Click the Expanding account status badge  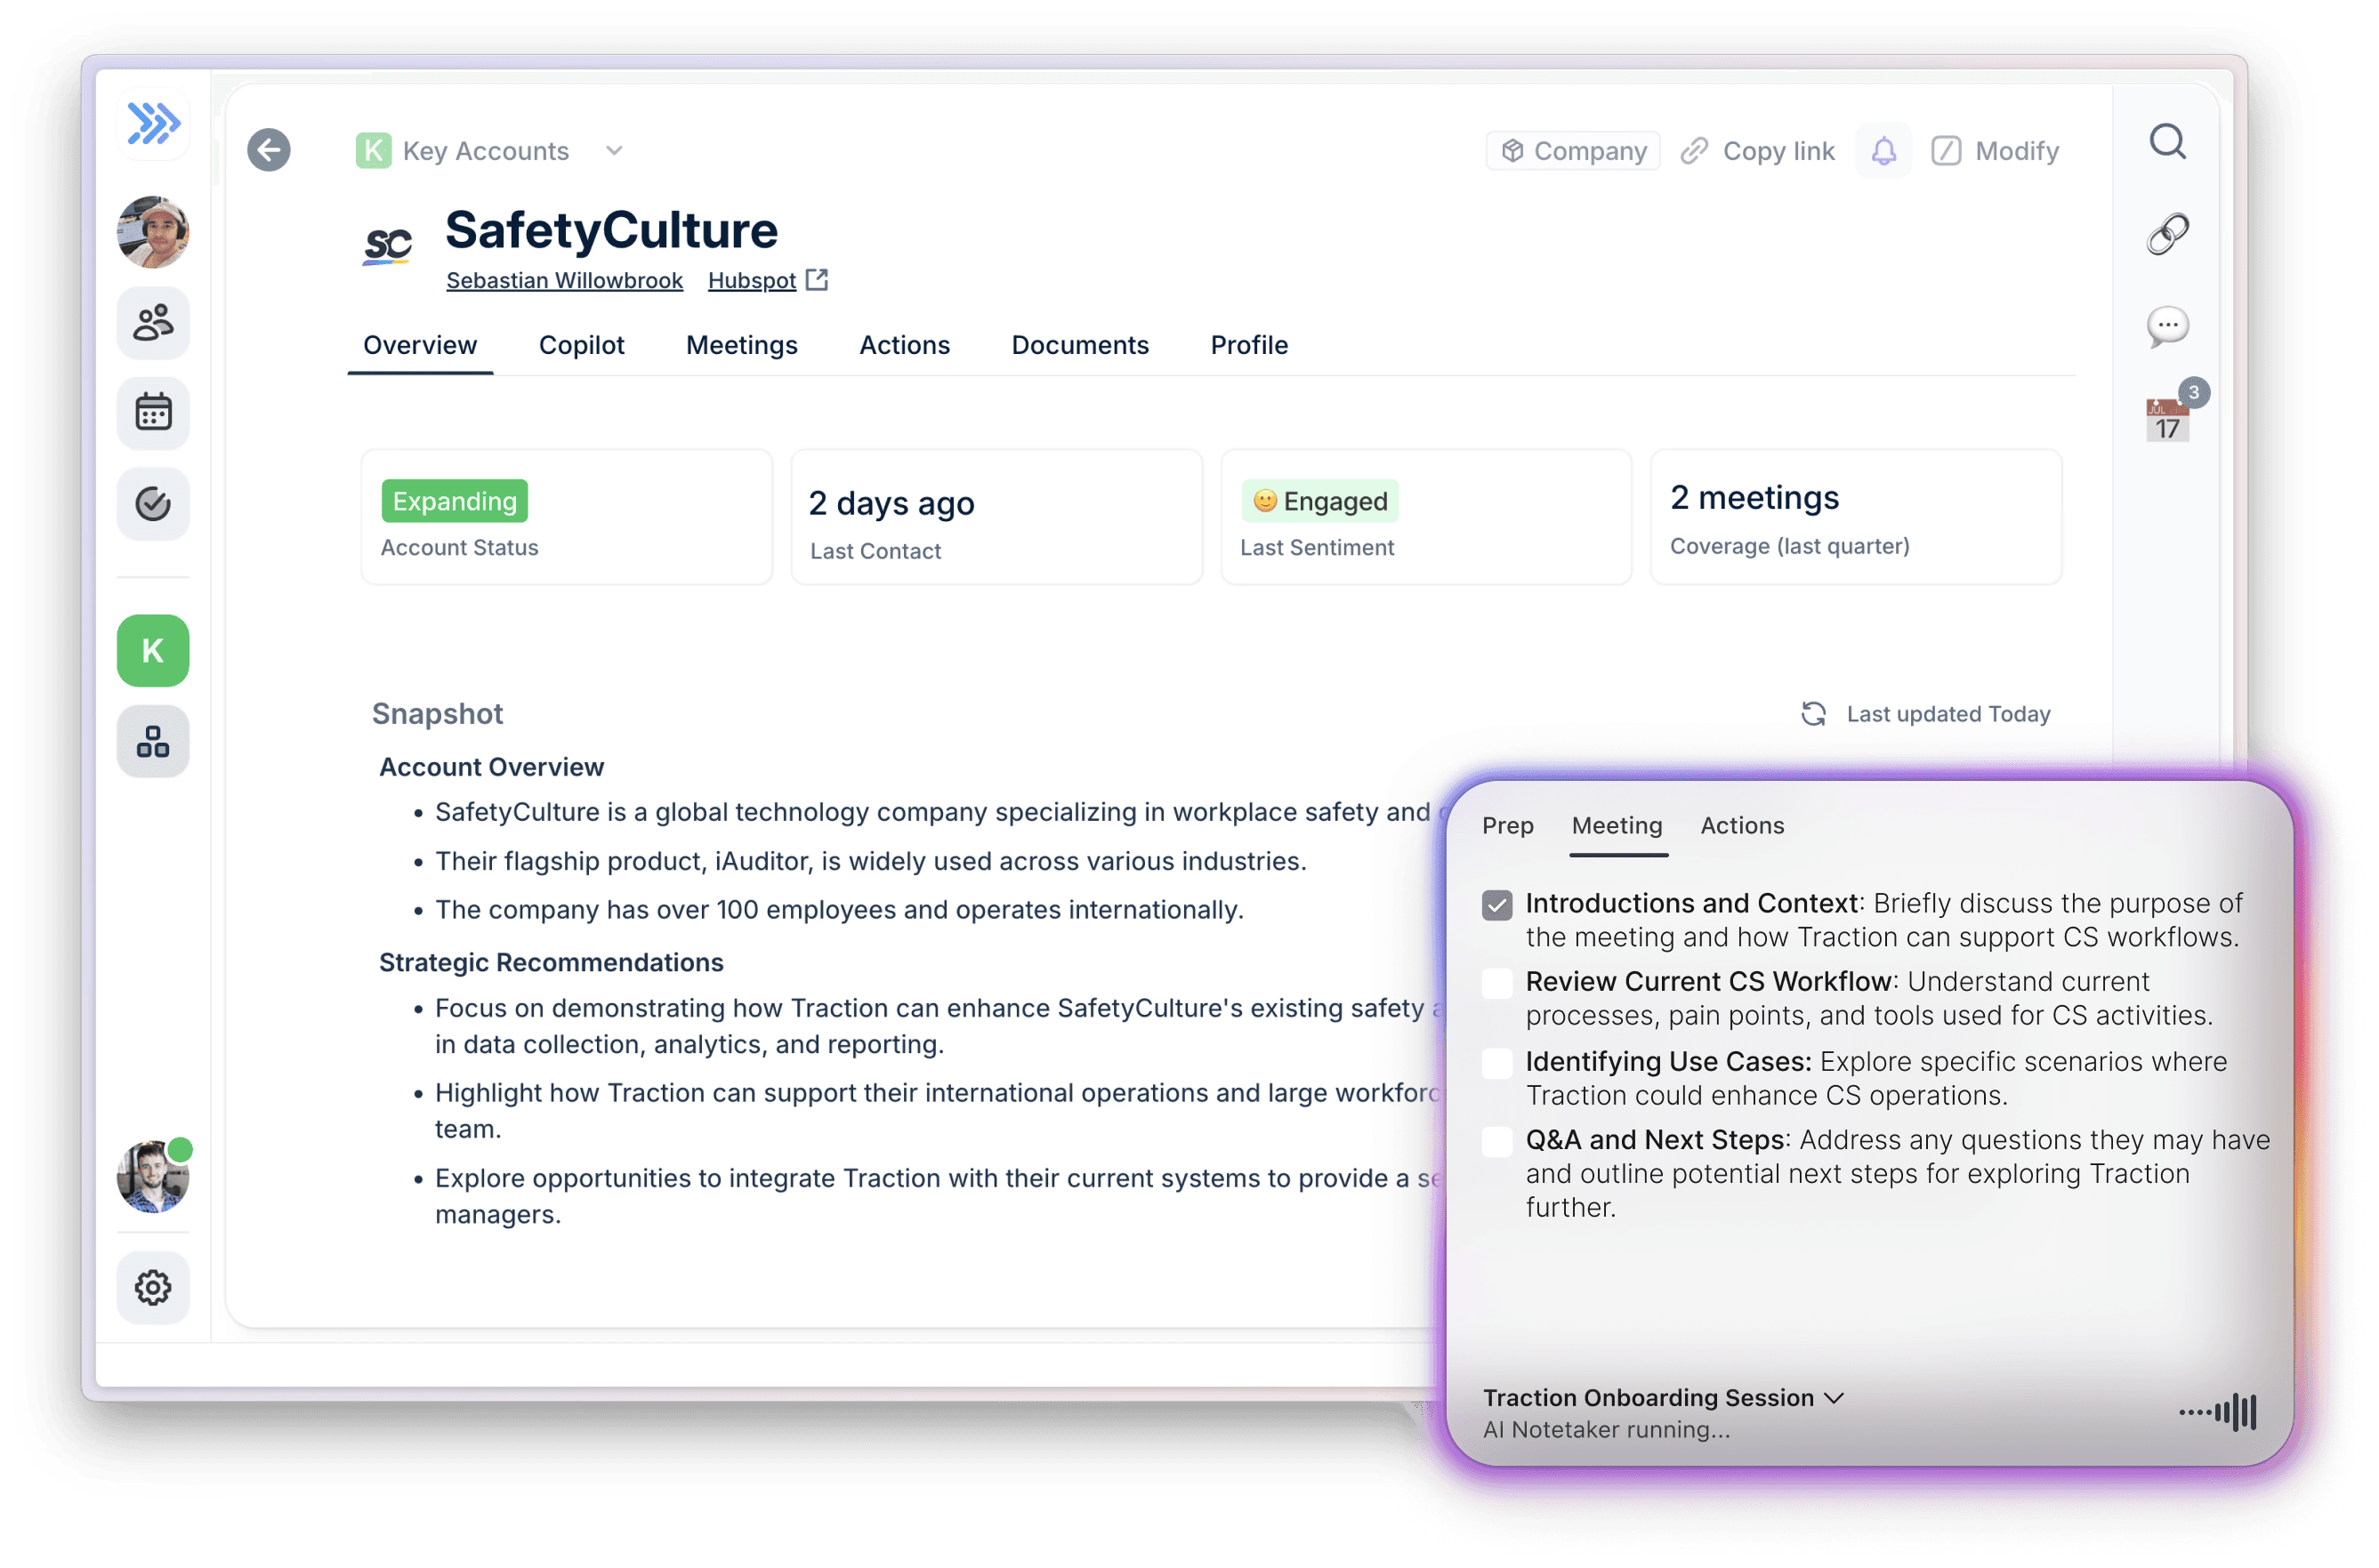pos(455,501)
